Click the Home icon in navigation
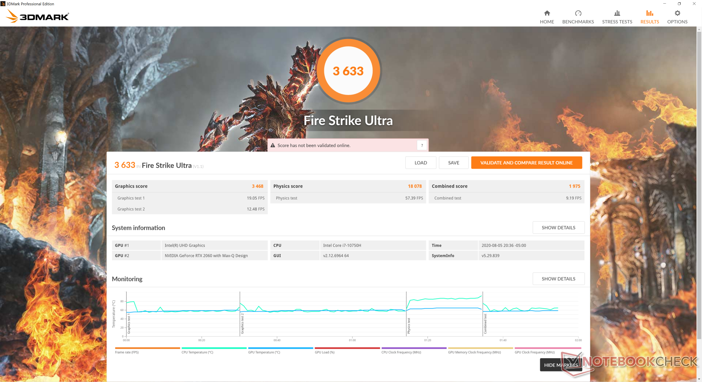702x382 pixels. [x=547, y=14]
